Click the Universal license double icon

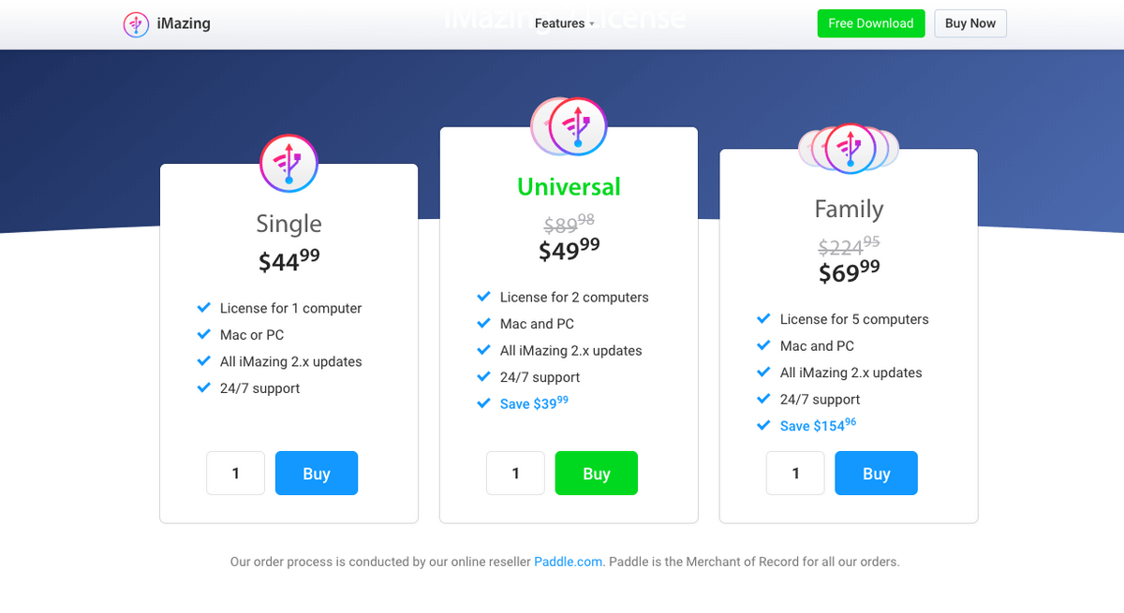click(x=569, y=126)
